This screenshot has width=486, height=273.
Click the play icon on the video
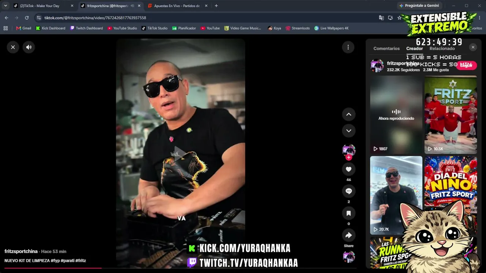coord(180,153)
